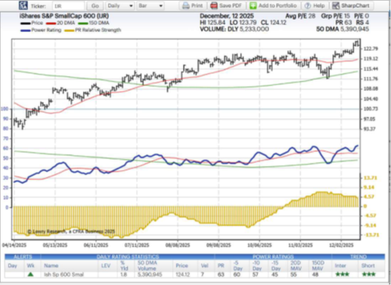The width and height of the screenshot is (391, 285).
Task: Click the 5,390,945 volume cell
Action: 149,274
